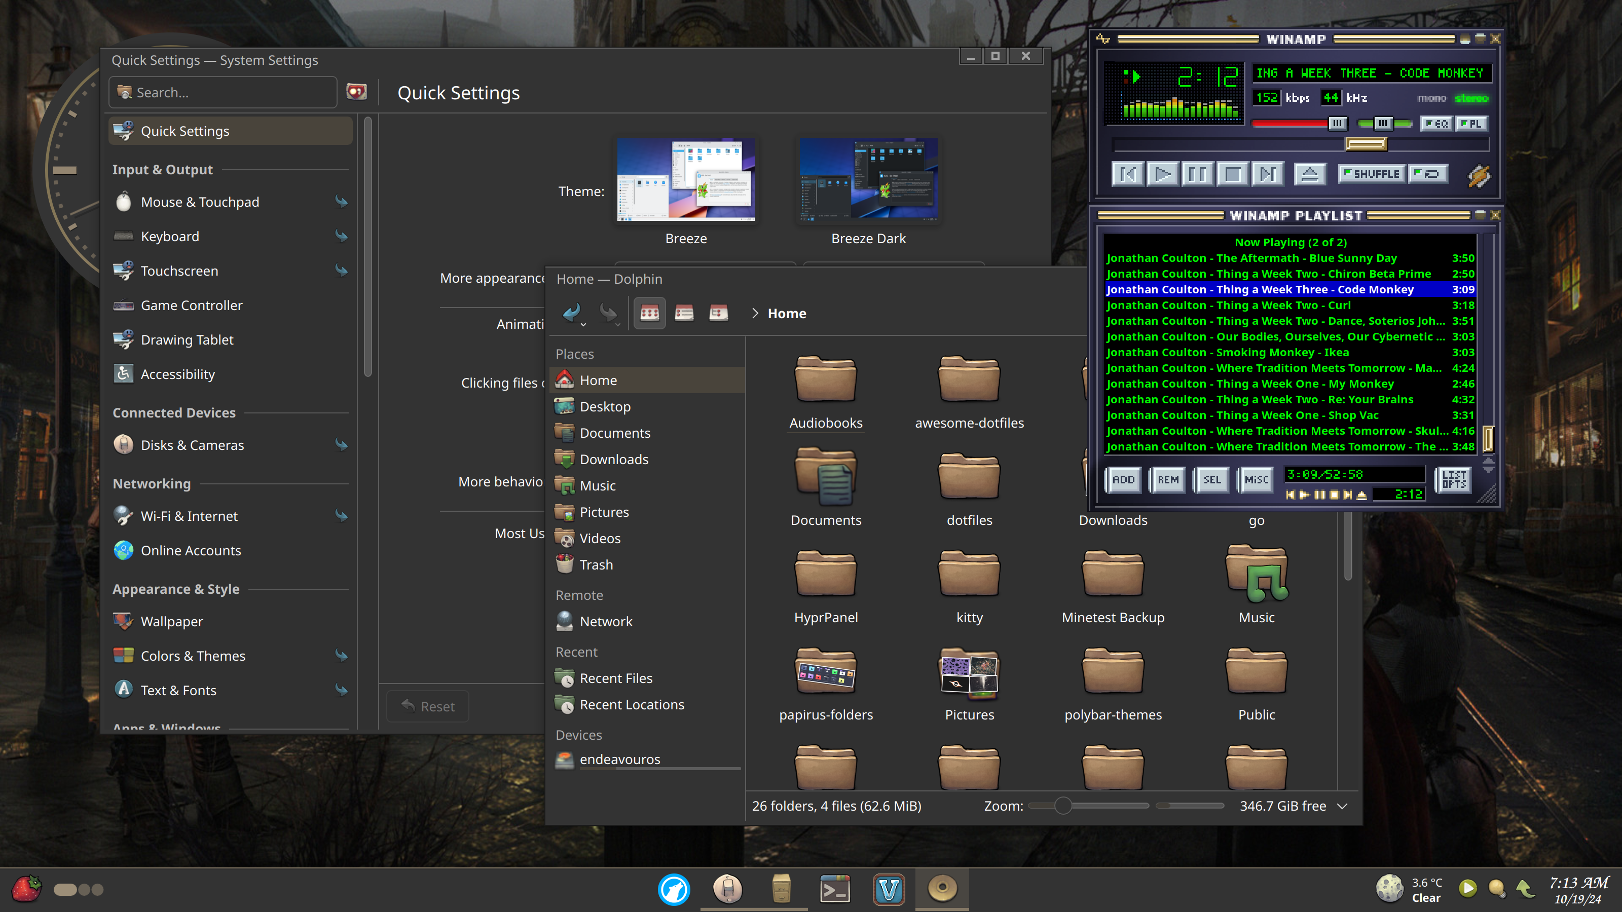
Task: Toggle Shuffle in Winamp
Action: click(x=1372, y=174)
